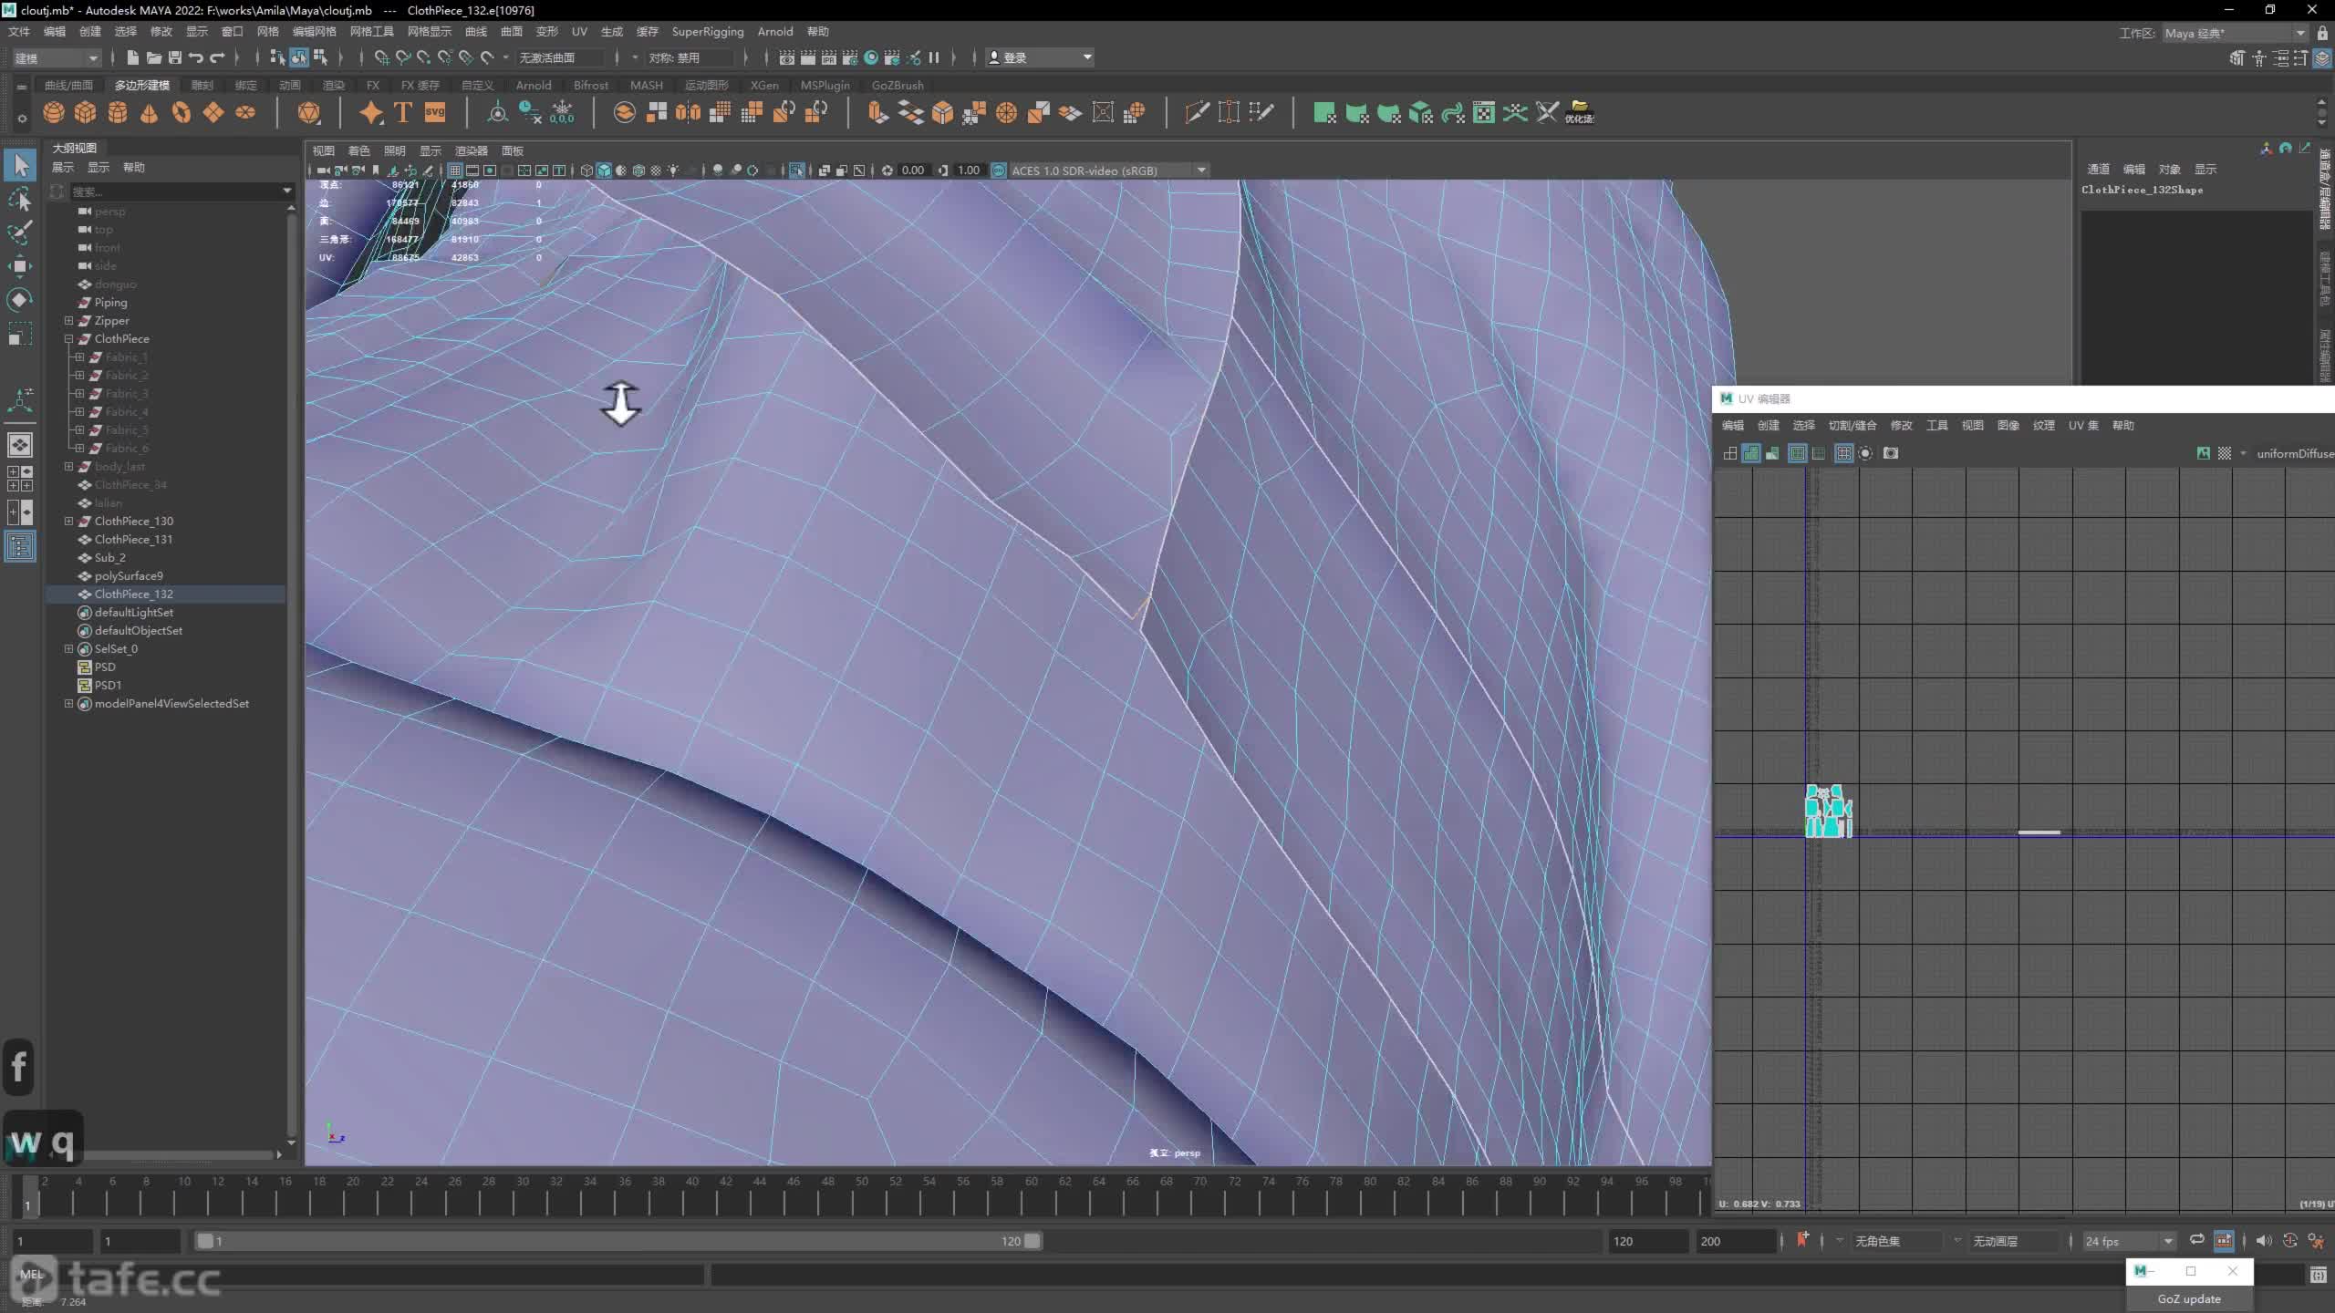Open the menu set dropdown

pos(57,57)
